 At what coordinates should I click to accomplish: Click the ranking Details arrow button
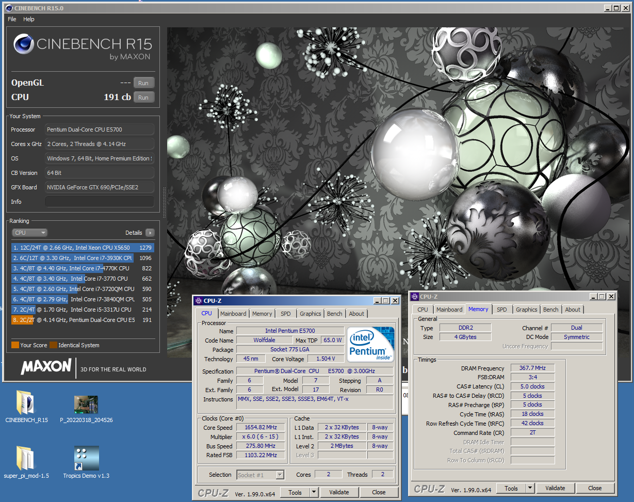[150, 233]
